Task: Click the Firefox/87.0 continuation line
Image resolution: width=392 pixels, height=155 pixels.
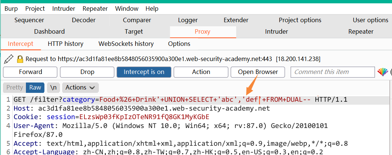Action: (38, 135)
